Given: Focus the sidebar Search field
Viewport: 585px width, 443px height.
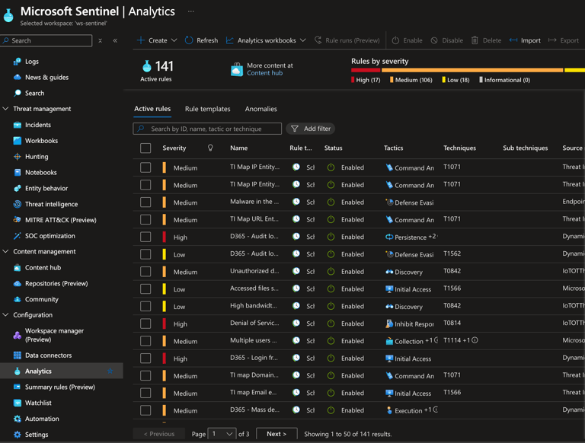Looking at the screenshot, I should click(46, 40).
